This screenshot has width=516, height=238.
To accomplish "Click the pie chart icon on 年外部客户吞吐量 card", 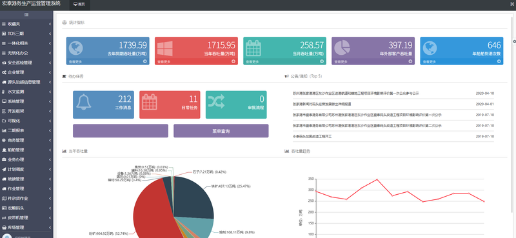I will 342,48.
